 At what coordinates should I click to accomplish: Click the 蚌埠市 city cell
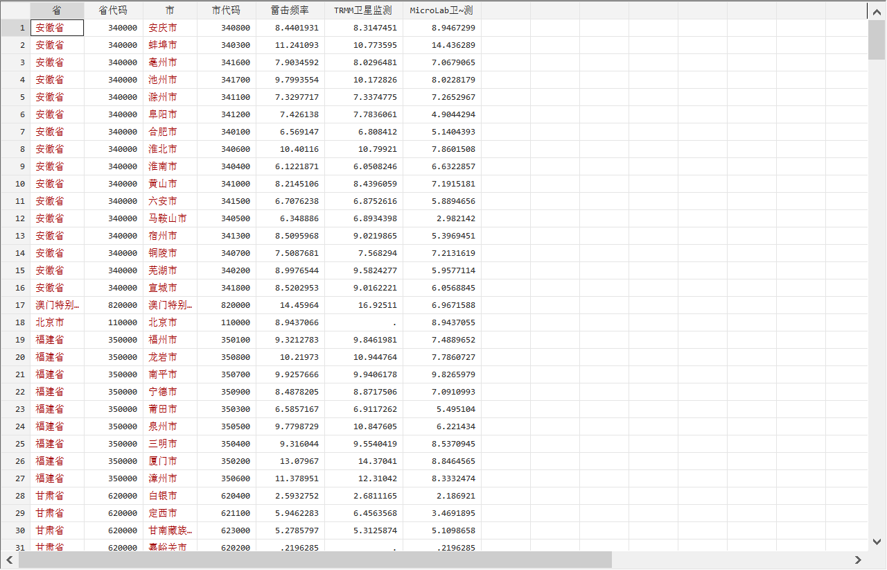tap(170, 45)
